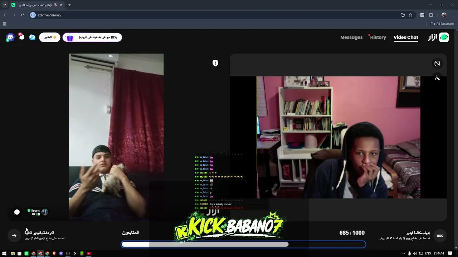Image resolution: width=458 pixels, height=257 pixels.
Task: Open the magic wand effects icon
Action: (437, 78)
